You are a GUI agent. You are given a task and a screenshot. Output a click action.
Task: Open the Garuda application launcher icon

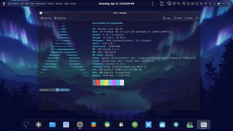pos(4,4)
